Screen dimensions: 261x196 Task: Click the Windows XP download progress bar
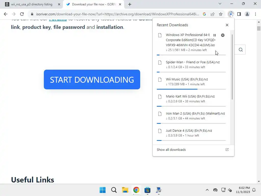[191, 55]
